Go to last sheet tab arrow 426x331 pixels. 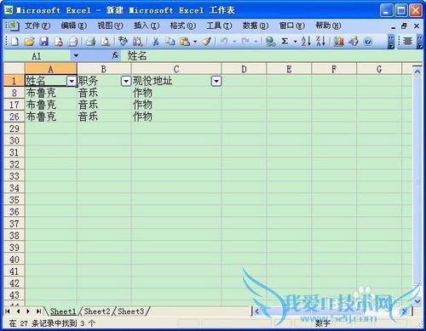38,311
